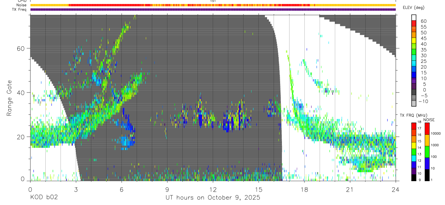Image resolution: width=445 pixels, height=205 pixels.
Task: Click the time axis tick label "18"
Action: (304, 189)
